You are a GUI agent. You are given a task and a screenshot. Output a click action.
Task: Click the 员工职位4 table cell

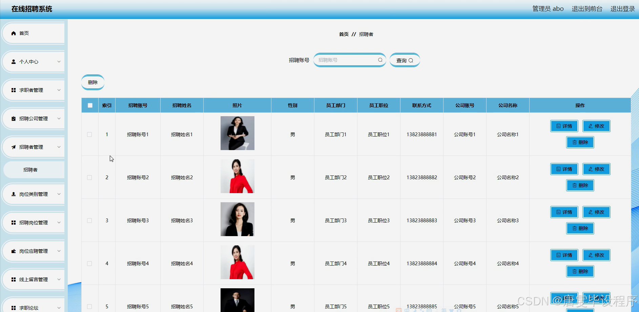[x=379, y=264]
